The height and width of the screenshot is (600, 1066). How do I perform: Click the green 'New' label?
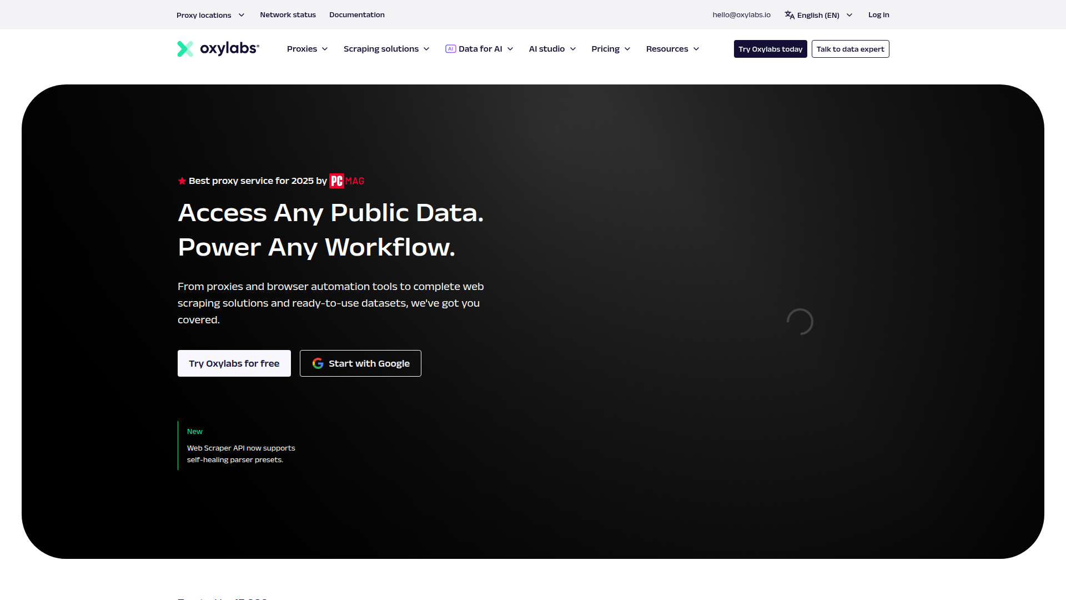coord(195,432)
